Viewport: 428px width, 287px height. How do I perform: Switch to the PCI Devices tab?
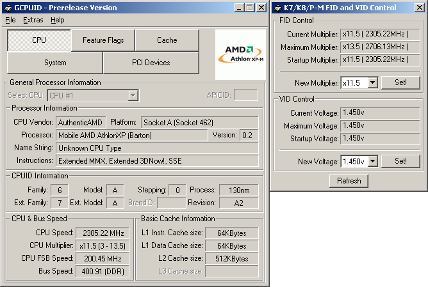[151, 63]
